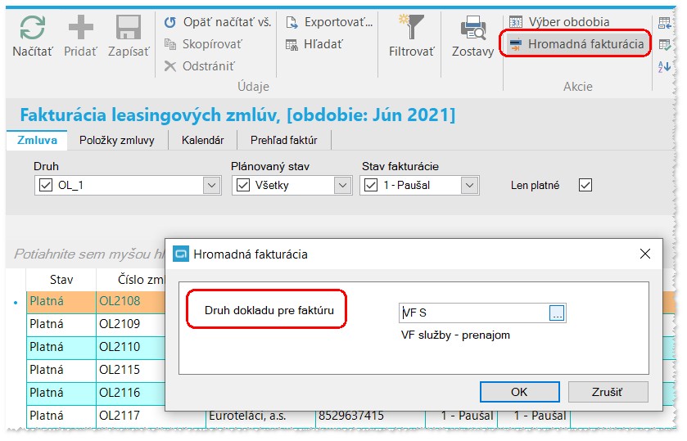
Task: Open Exportovať... export option
Action: click(329, 22)
